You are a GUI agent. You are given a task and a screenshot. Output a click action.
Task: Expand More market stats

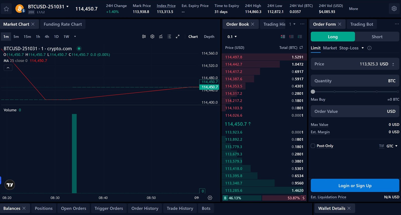353,9
